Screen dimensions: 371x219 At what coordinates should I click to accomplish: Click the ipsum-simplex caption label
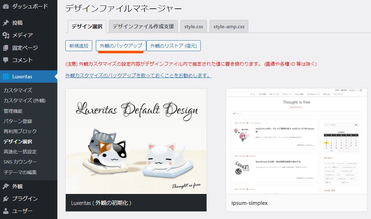coord(249,203)
